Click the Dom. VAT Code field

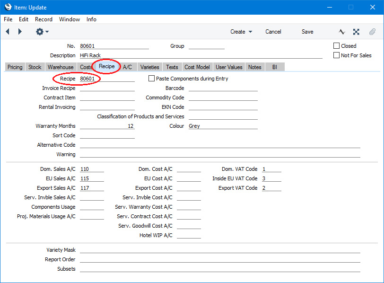[271, 169]
